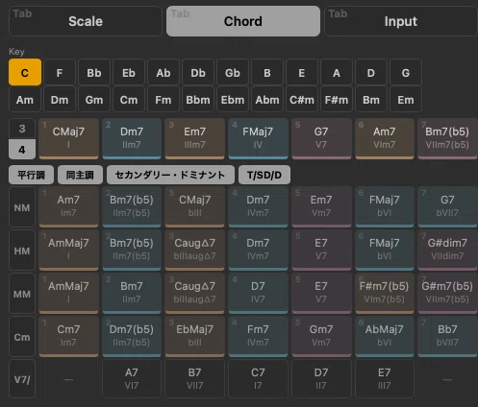The width and height of the screenshot is (478, 407).
Task: Select the Chord tab
Action: (x=243, y=21)
